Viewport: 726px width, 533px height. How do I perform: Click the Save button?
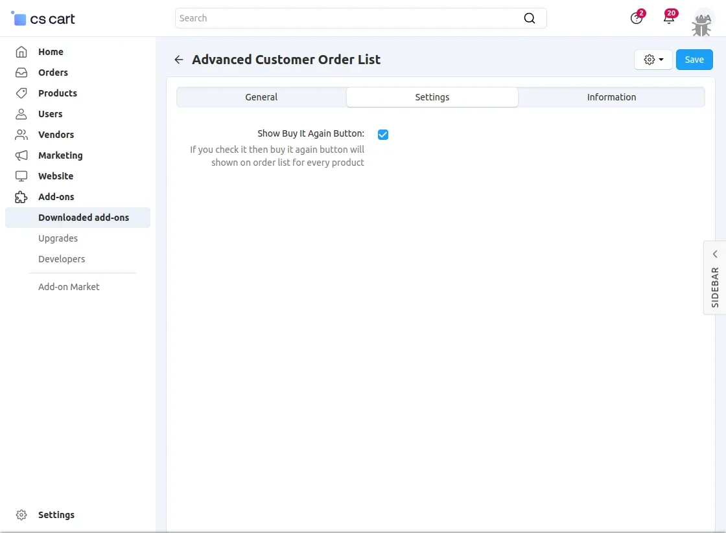pos(694,60)
